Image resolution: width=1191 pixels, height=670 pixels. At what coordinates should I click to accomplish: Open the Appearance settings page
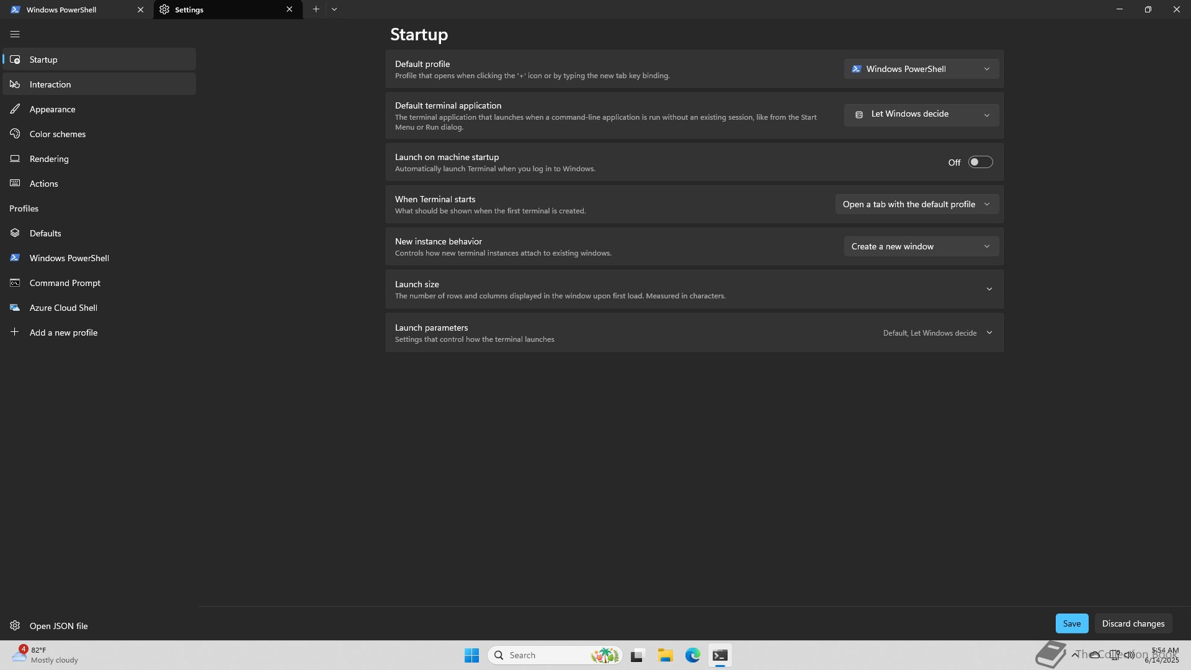click(x=52, y=109)
